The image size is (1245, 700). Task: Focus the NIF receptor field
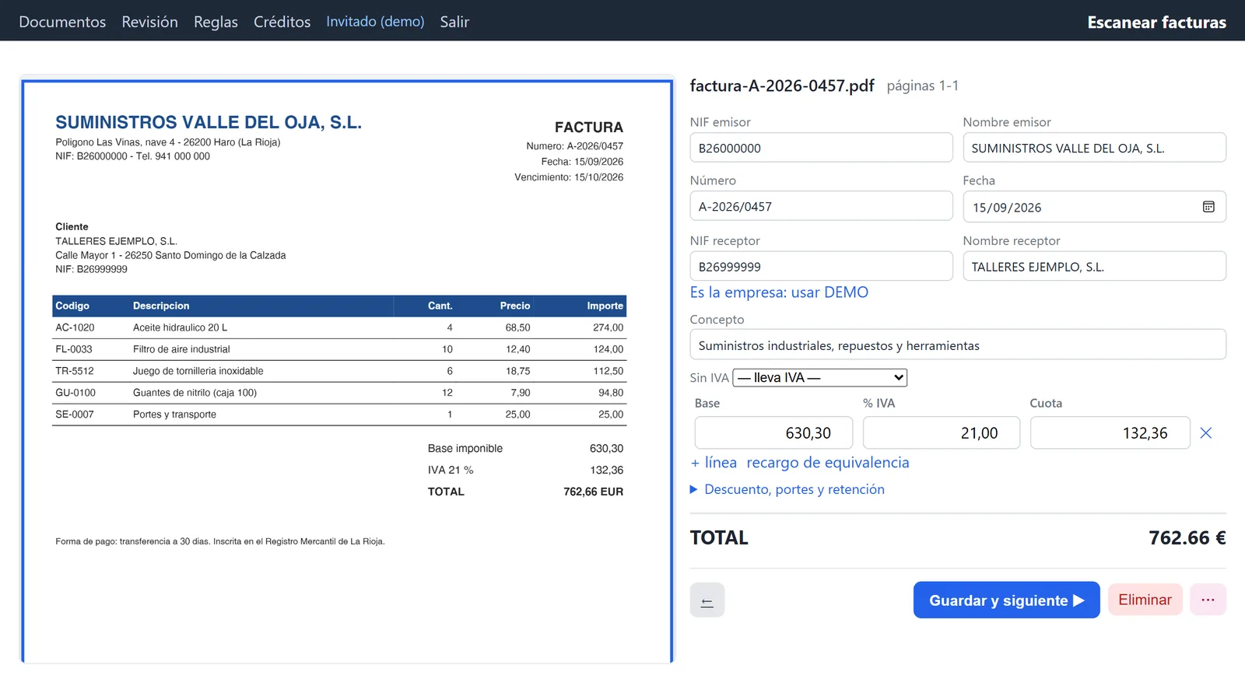click(x=821, y=266)
